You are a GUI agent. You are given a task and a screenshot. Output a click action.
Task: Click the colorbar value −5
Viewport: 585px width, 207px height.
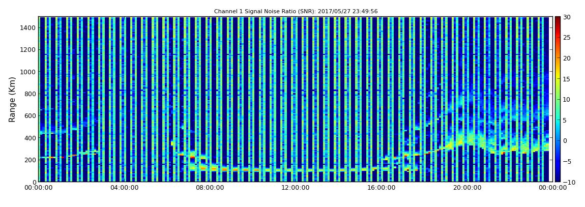pyautogui.click(x=567, y=162)
